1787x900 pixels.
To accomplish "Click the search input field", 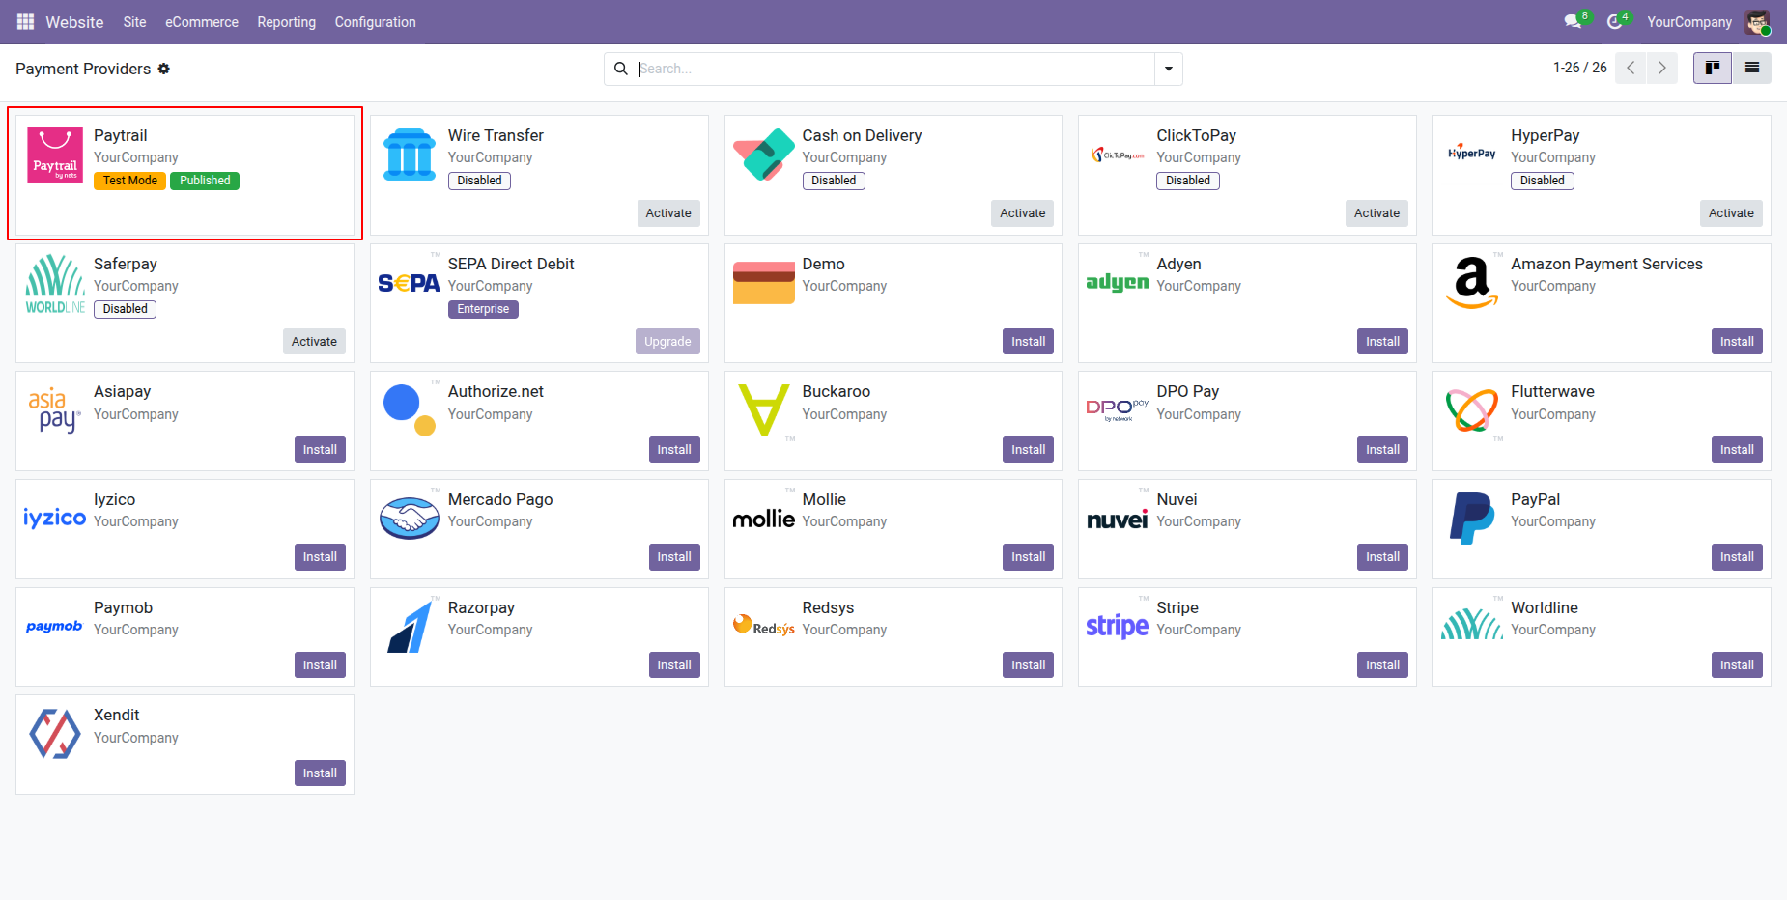I will coord(893,69).
